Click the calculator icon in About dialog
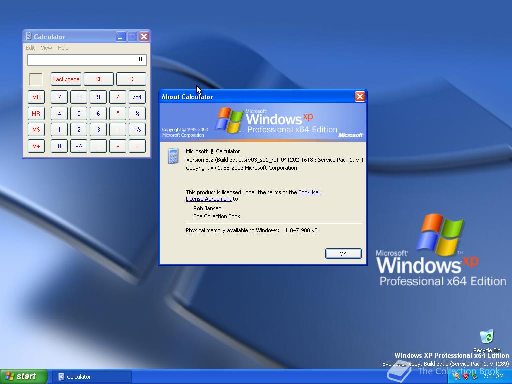 (173, 156)
